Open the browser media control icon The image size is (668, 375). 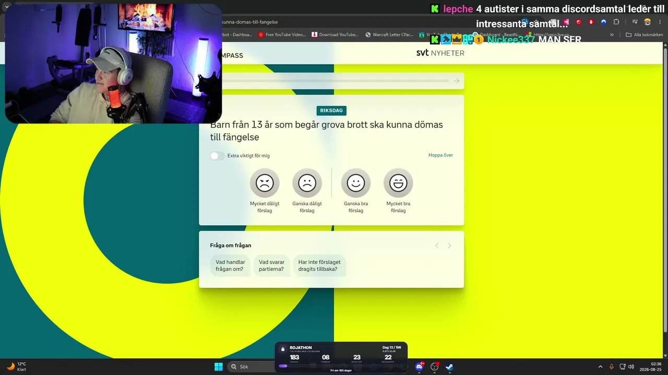pos(635,22)
